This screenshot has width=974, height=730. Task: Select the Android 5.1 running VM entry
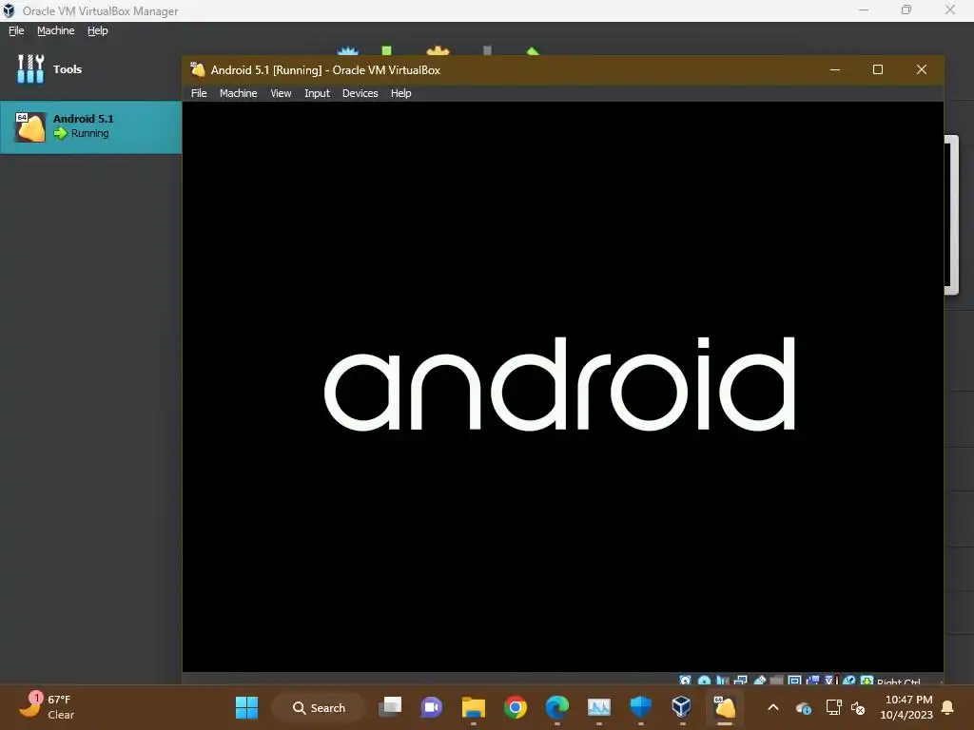(90, 126)
